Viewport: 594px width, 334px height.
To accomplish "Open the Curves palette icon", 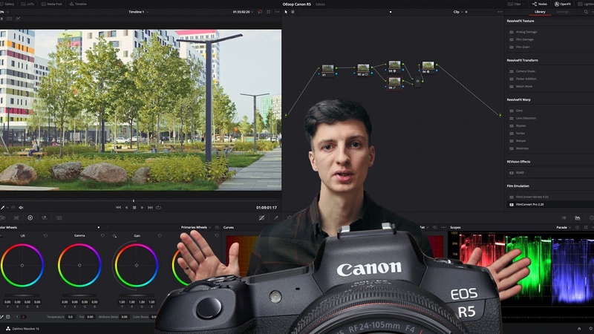I will click(261, 217).
